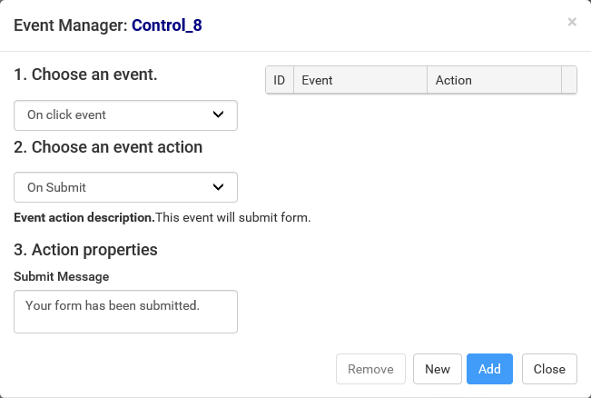Click the New button
This screenshot has width=591, height=398.
click(x=438, y=369)
